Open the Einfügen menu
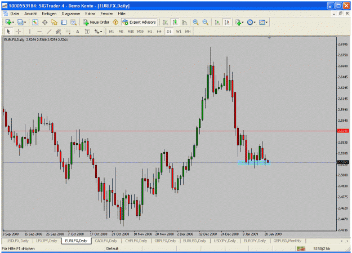 (49, 14)
